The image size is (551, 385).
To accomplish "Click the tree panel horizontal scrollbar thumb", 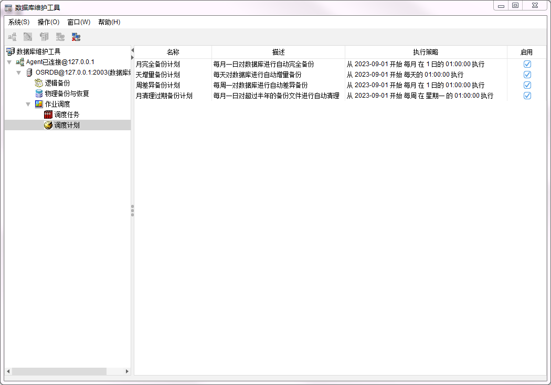I will [x=59, y=371].
